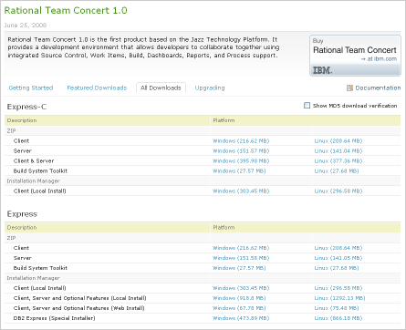
Task: Download Server Windows (151.57 MB)
Action: pyautogui.click(x=241, y=151)
